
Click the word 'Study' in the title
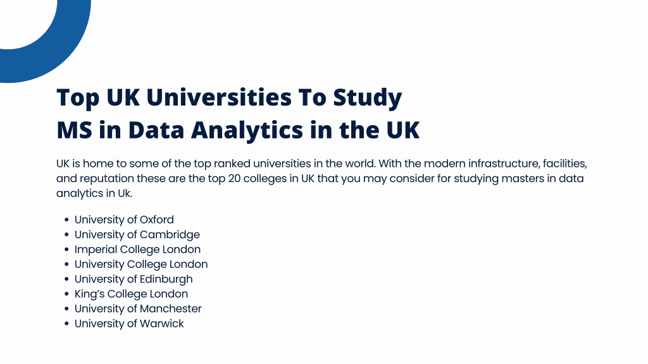coord(368,99)
